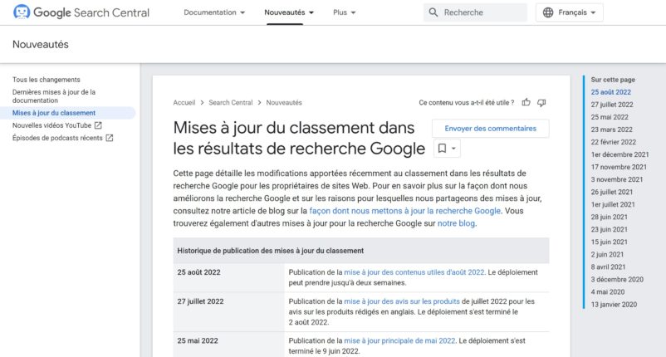Open the notre blog link
The image size is (666, 357).
(456, 223)
